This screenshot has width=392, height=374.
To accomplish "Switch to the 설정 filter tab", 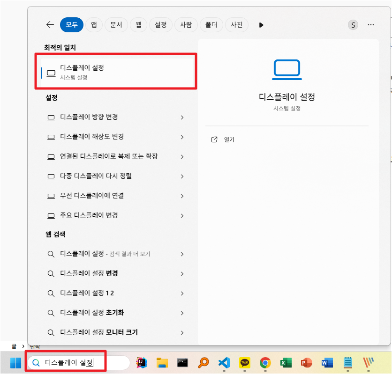I will [x=161, y=25].
